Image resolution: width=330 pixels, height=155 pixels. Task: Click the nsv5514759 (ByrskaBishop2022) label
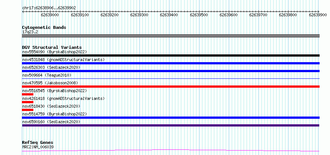(55, 114)
